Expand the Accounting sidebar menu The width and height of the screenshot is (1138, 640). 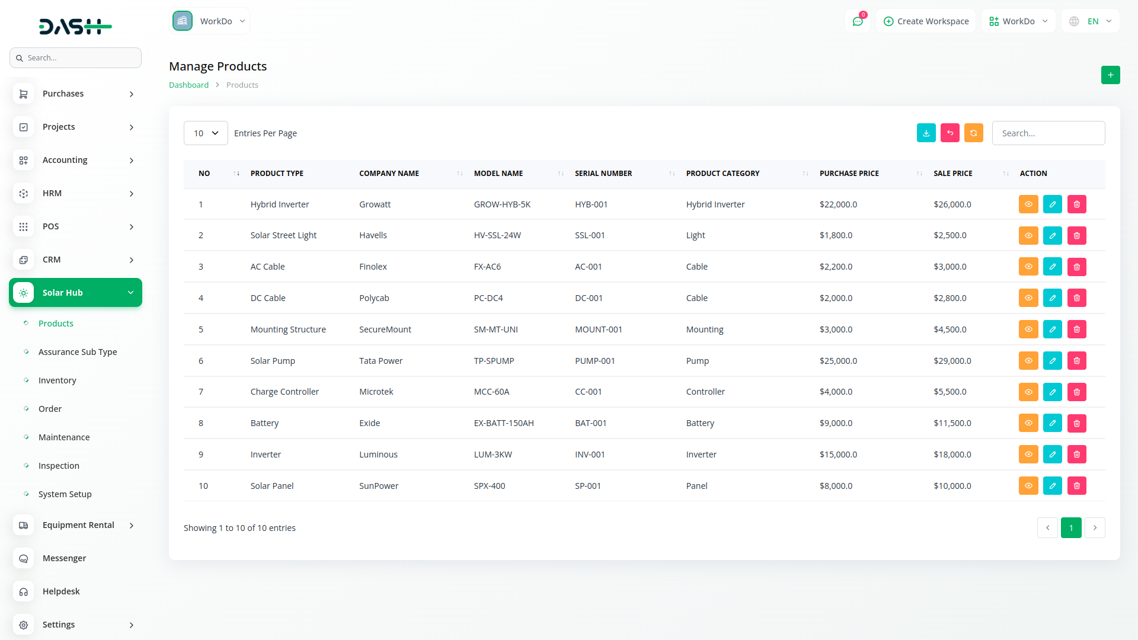(x=75, y=160)
